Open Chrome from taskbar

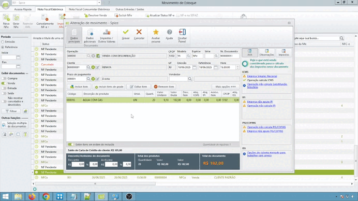pyautogui.click(x=46, y=196)
